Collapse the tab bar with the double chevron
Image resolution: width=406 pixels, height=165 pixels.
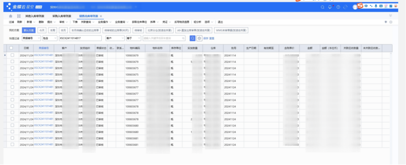(x=391, y=15)
